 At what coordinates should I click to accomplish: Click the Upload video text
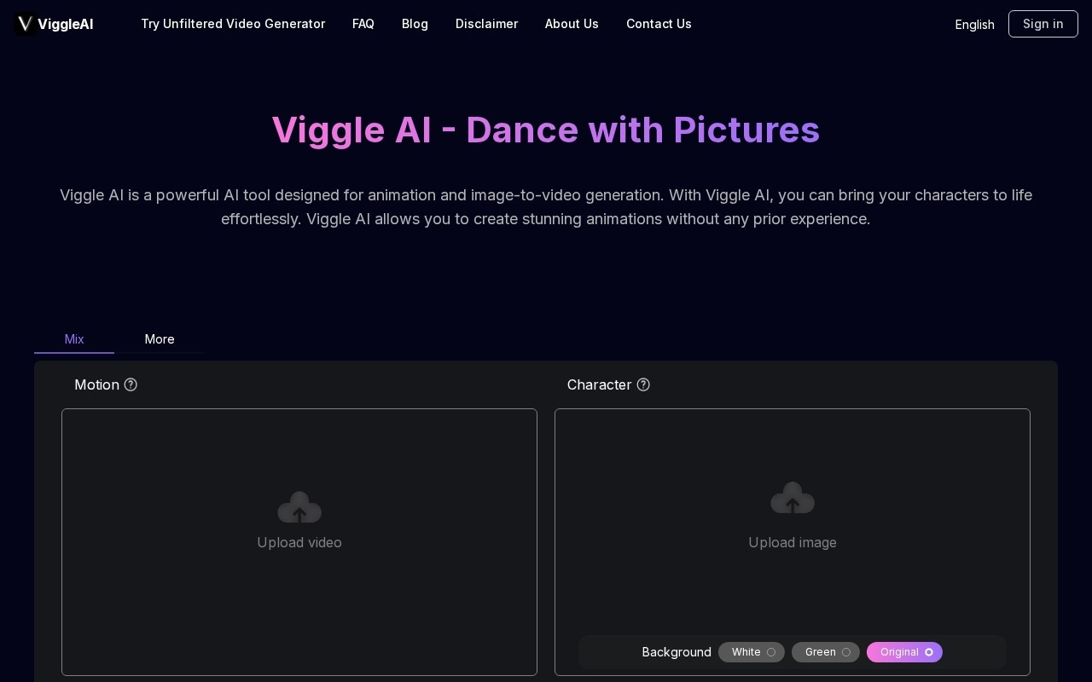[299, 543]
